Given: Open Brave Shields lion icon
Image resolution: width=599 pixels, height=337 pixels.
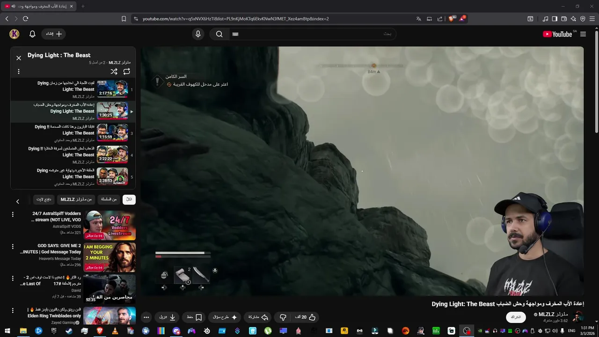Looking at the screenshot, I should (451, 19).
